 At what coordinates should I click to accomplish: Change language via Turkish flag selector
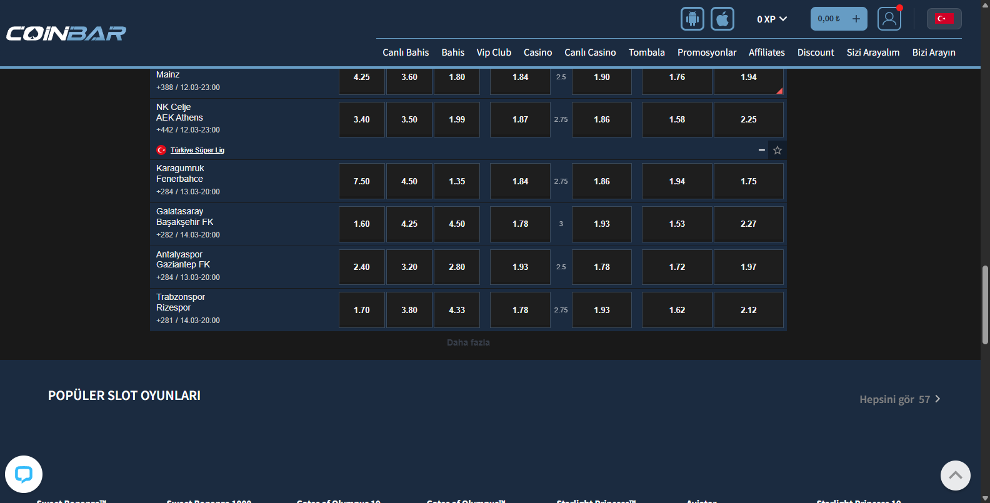pyautogui.click(x=944, y=19)
